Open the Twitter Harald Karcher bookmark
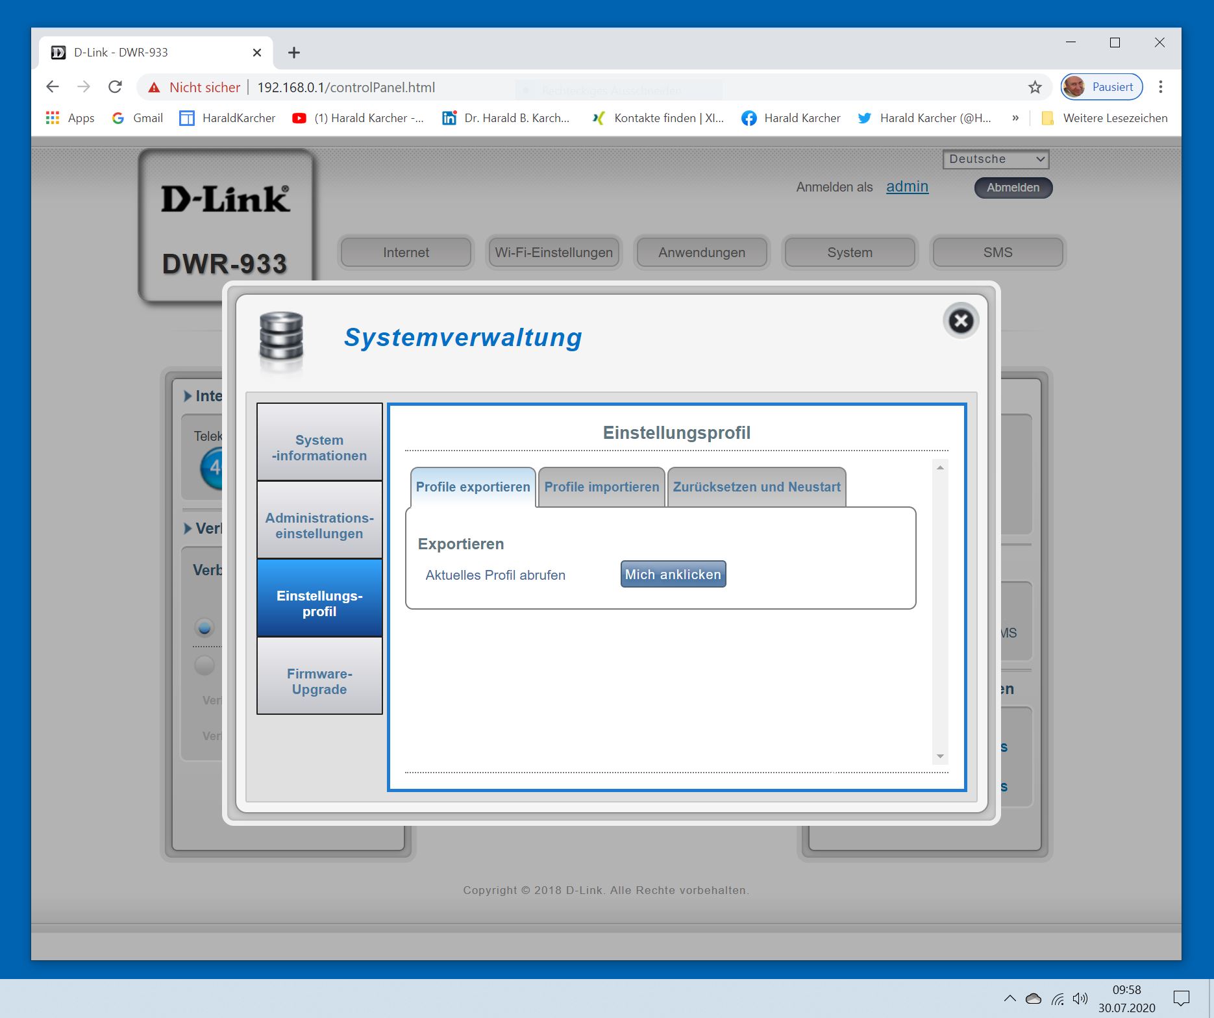The height and width of the screenshot is (1018, 1214). tap(924, 118)
